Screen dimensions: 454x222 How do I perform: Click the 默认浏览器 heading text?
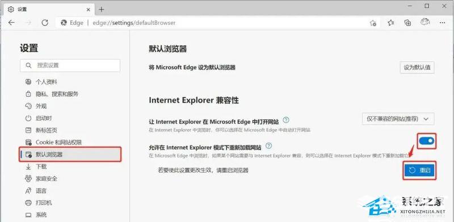[167, 49]
